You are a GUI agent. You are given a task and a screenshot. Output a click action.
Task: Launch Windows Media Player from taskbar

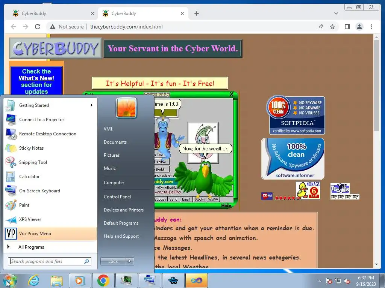pyautogui.click(x=80, y=280)
